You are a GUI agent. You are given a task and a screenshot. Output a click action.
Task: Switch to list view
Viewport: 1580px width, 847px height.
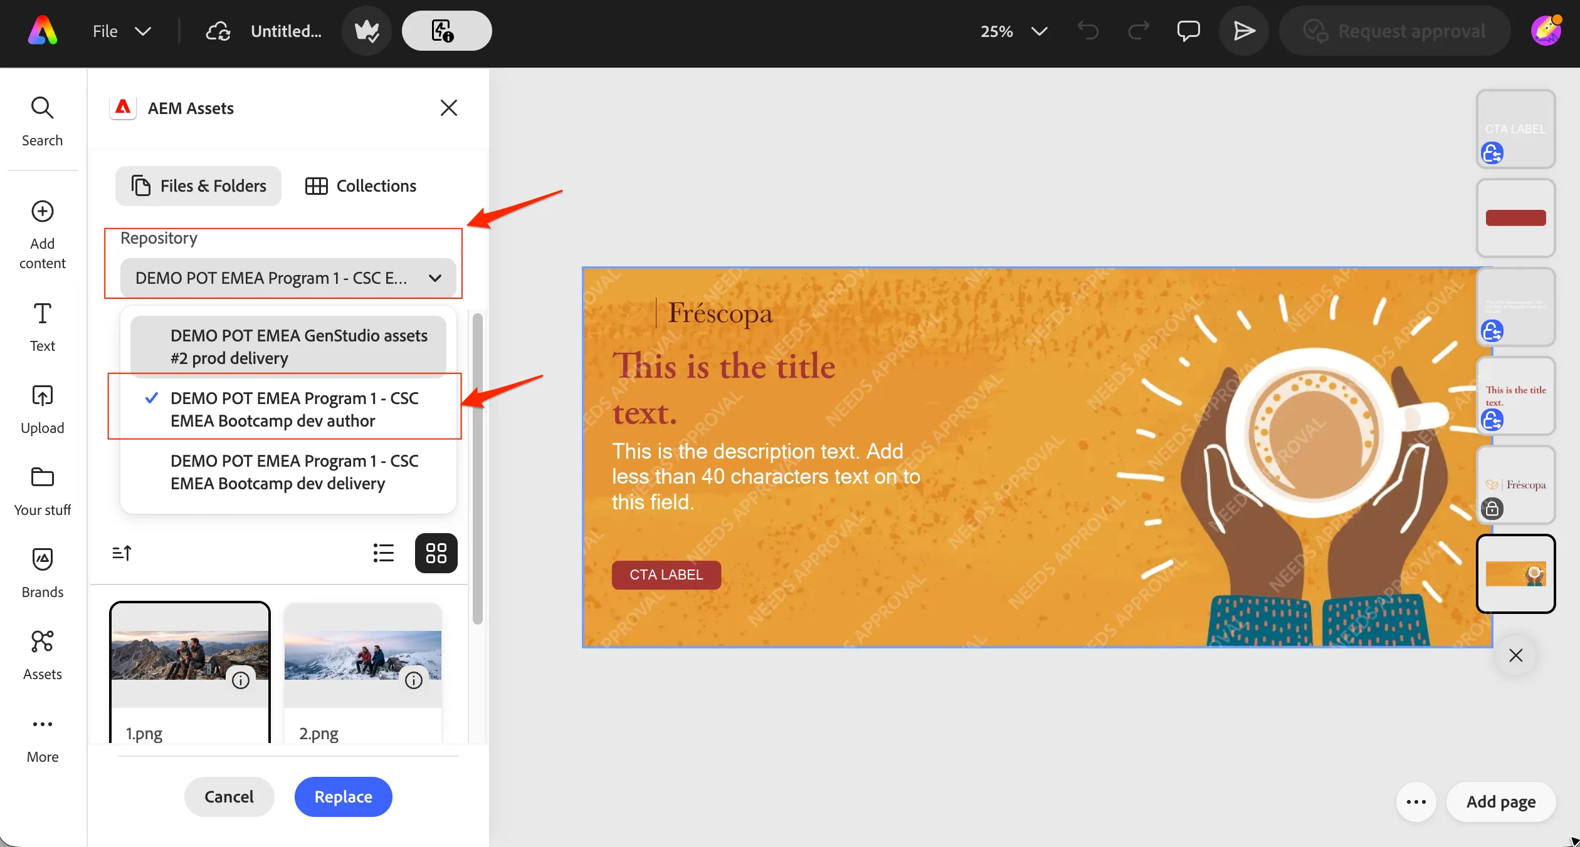click(x=384, y=553)
